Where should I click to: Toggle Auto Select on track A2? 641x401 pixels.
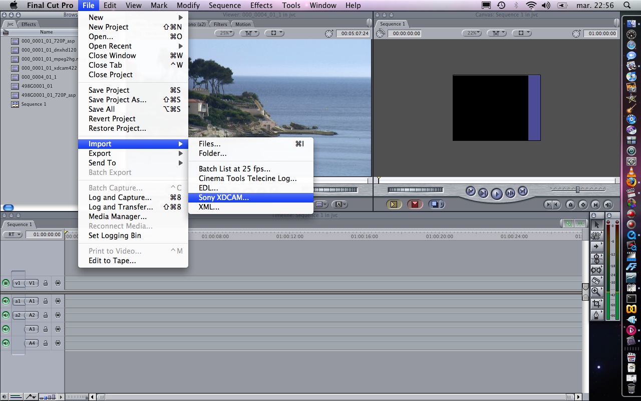click(58, 315)
